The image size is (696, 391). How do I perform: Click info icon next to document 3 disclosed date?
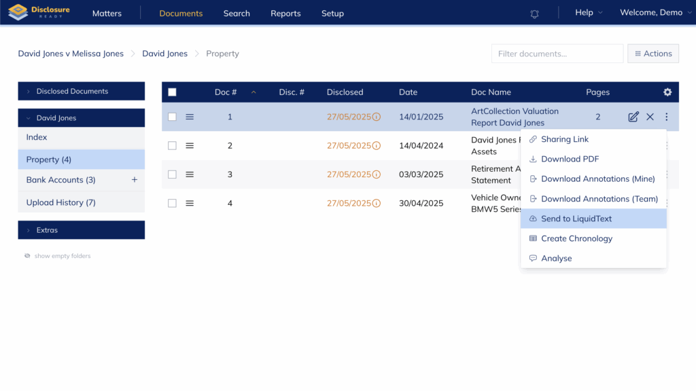(377, 174)
